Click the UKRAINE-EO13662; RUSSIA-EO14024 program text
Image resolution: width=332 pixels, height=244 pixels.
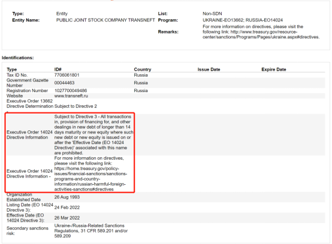[243, 20]
